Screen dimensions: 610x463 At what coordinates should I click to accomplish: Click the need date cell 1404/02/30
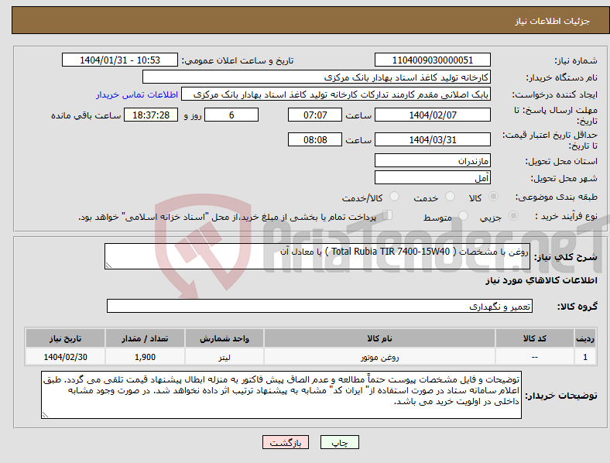tap(65, 357)
